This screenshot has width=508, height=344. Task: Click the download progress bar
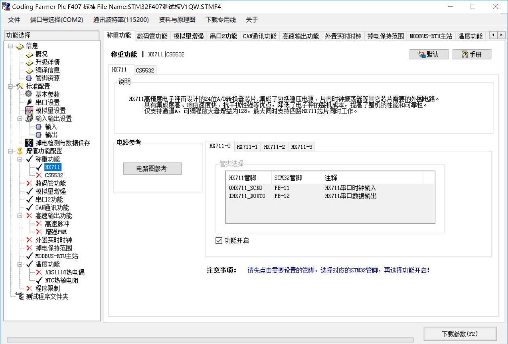211,340
